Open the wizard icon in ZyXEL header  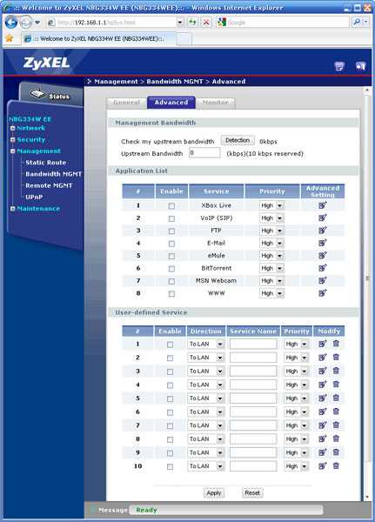tap(339, 66)
